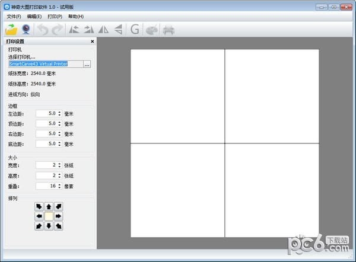Click the redo arrow icon
Image resolution: width=356 pixels, height=262 pixels.
tap(57, 28)
